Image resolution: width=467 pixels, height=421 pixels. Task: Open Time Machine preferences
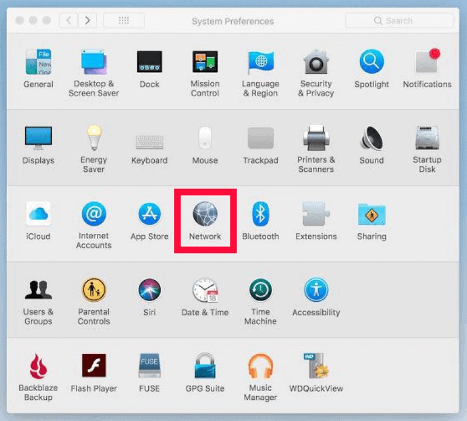[x=260, y=301]
